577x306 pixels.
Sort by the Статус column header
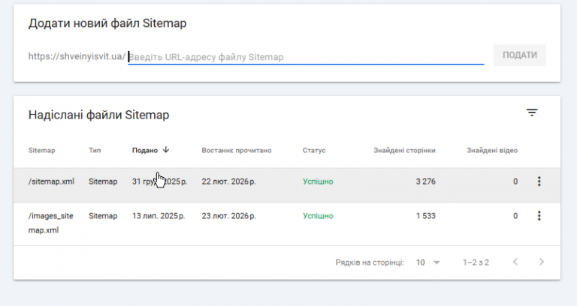314,150
